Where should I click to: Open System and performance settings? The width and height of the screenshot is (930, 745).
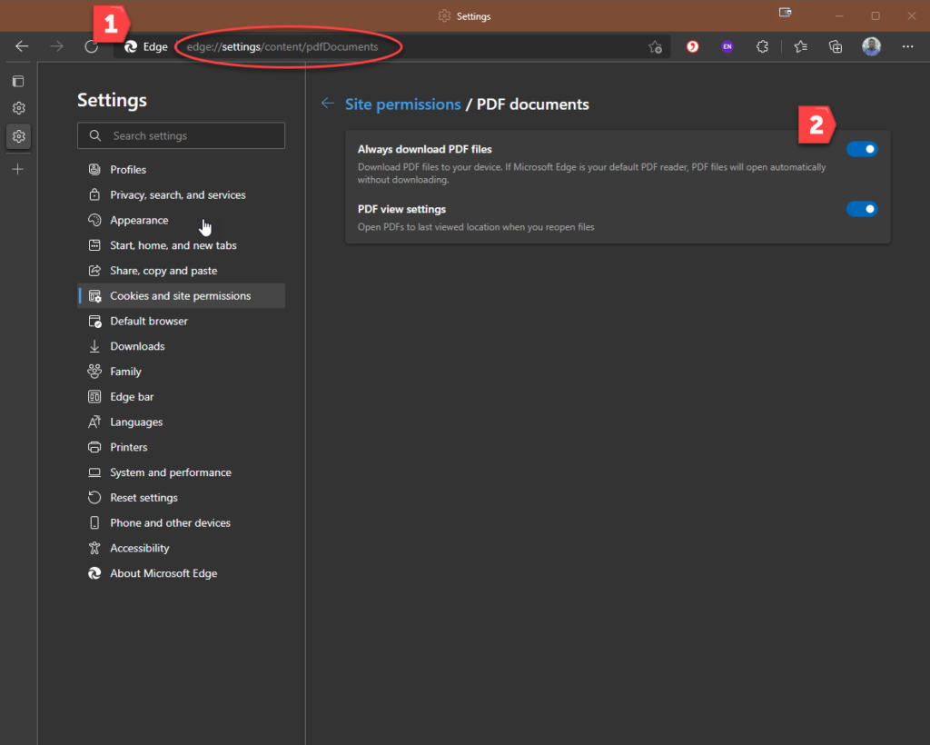(170, 472)
